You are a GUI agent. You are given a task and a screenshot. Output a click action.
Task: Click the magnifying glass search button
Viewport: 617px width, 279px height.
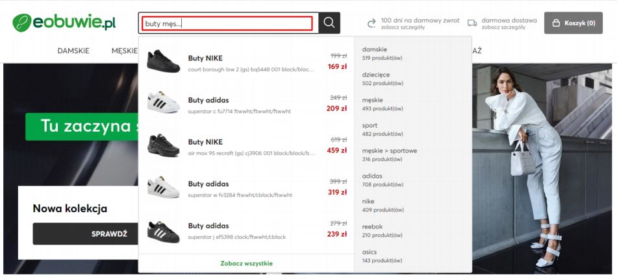pos(329,23)
